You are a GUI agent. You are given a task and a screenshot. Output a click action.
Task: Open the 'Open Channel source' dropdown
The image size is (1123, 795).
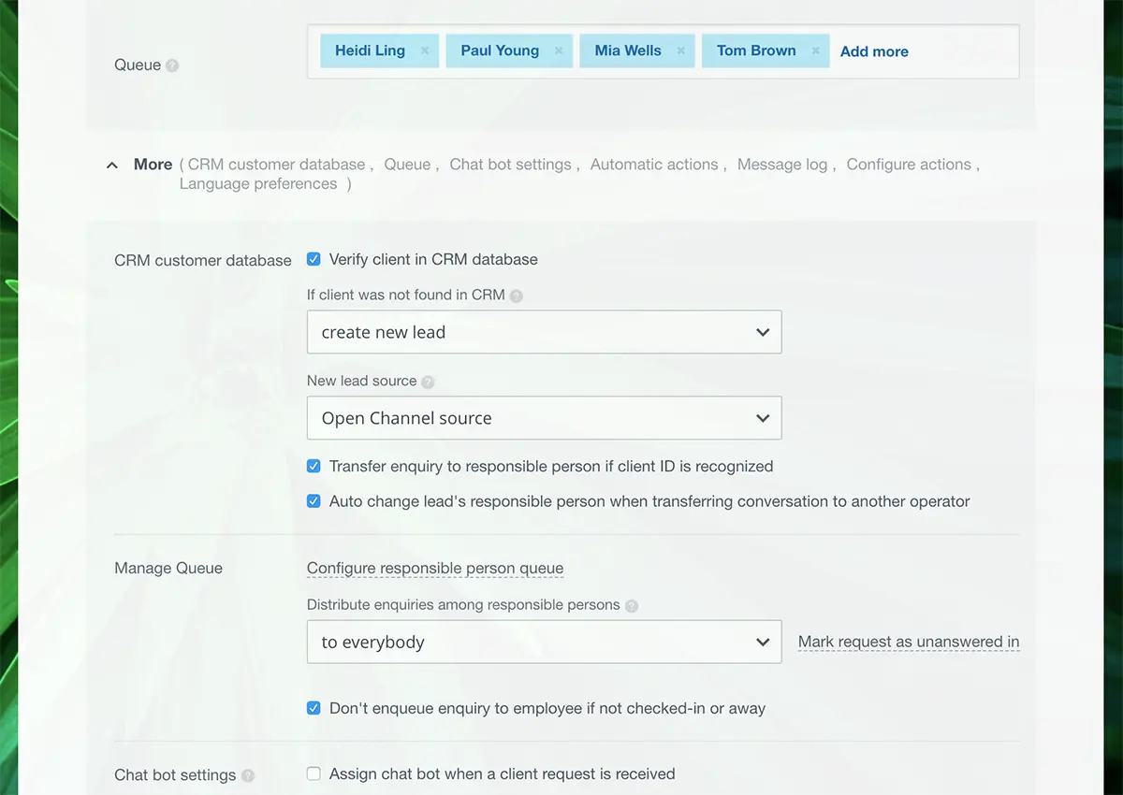coord(544,418)
